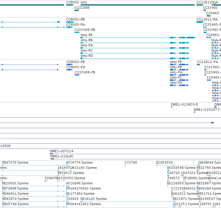Viewport: 221px width, 208px height.
Task: Open the 496632 feature label
Action: pos(189,189)
